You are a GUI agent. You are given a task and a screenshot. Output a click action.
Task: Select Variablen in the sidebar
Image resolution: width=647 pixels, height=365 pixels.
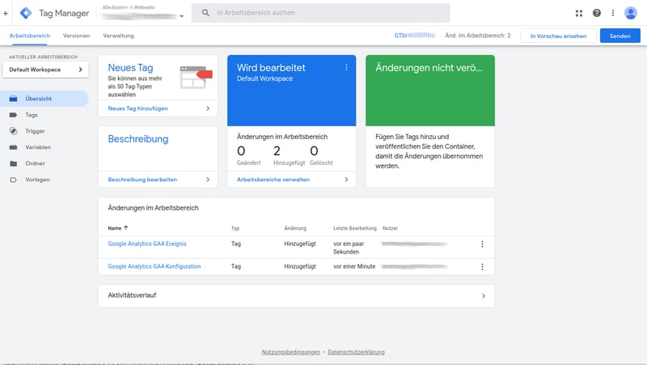(37, 147)
